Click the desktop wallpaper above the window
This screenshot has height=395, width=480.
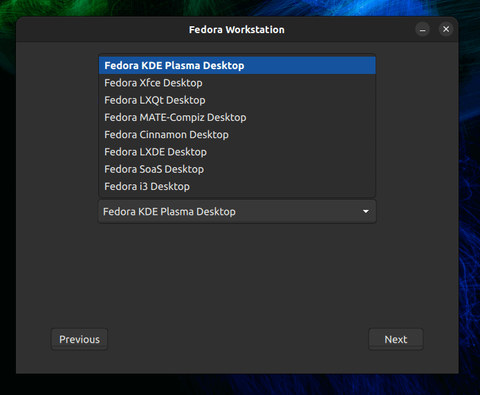(x=237, y=8)
